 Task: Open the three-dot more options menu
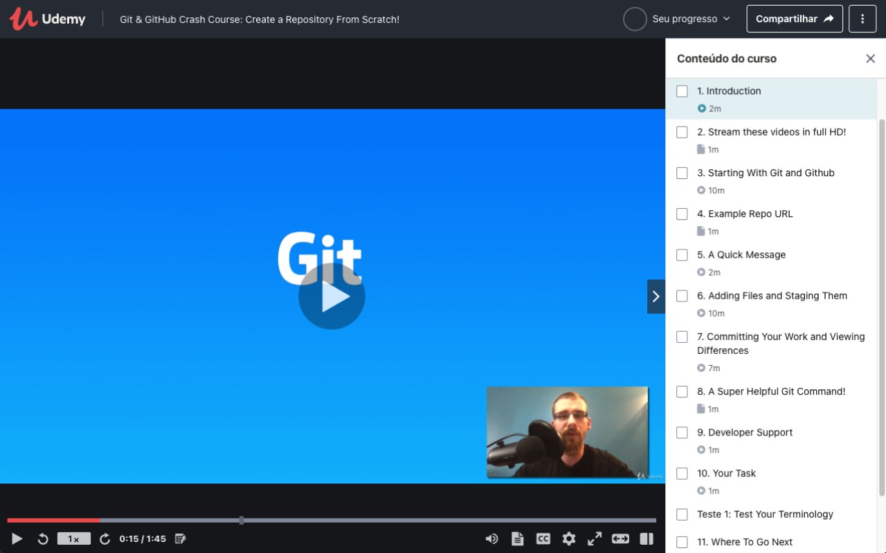(862, 19)
